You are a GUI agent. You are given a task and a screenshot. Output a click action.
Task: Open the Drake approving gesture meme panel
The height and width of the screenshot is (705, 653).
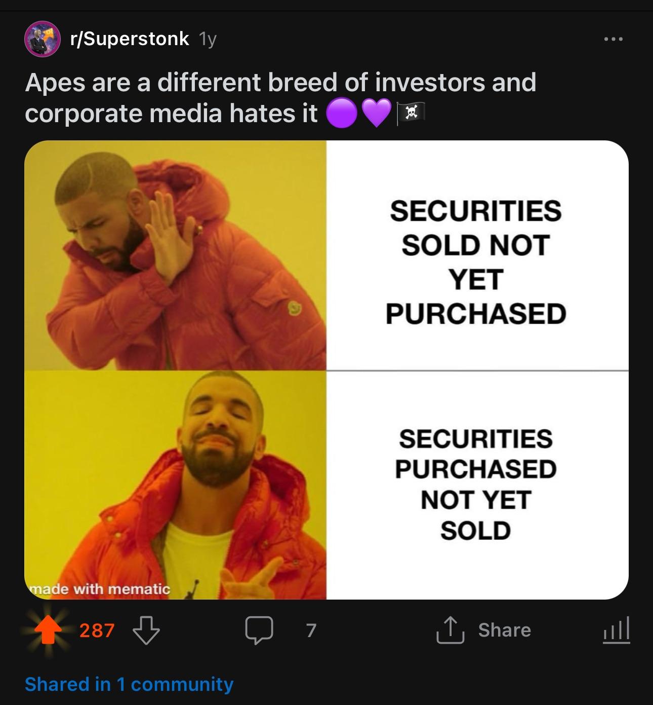pyautogui.click(x=175, y=485)
